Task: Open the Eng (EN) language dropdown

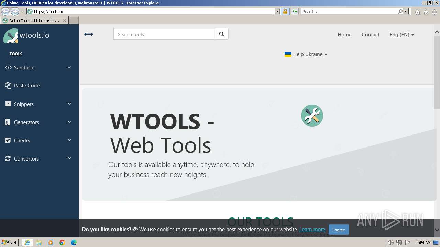Action: 402,34
